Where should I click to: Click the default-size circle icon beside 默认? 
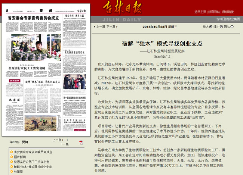tap(233, 27)
